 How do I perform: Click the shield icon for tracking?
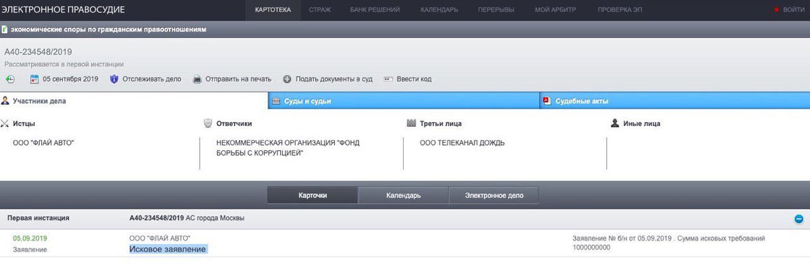point(114,79)
